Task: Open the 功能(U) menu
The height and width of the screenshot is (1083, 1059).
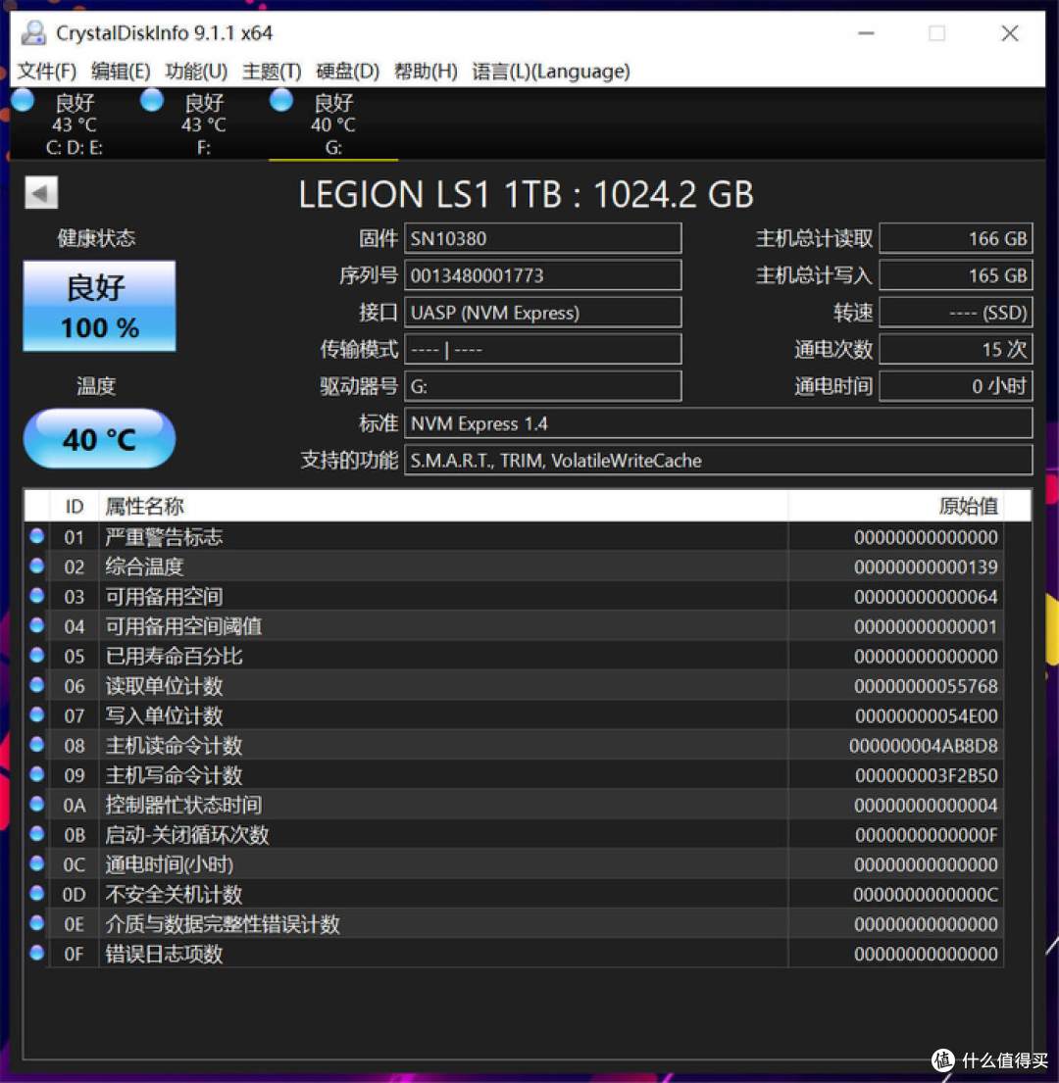Action: click(196, 72)
